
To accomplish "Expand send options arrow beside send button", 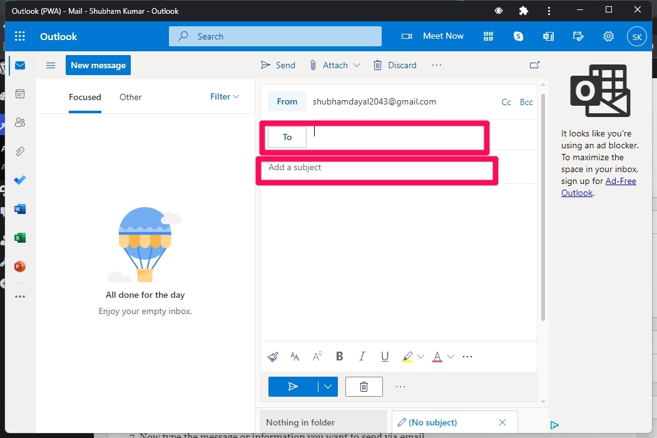I will tap(328, 387).
